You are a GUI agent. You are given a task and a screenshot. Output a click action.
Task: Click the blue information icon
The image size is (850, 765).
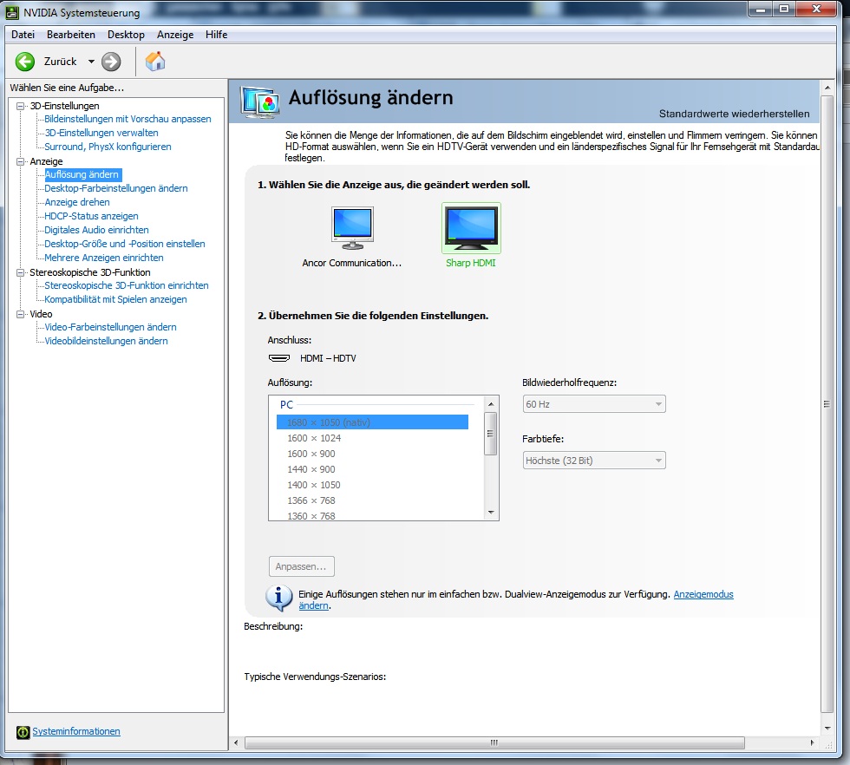pos(278,598)
